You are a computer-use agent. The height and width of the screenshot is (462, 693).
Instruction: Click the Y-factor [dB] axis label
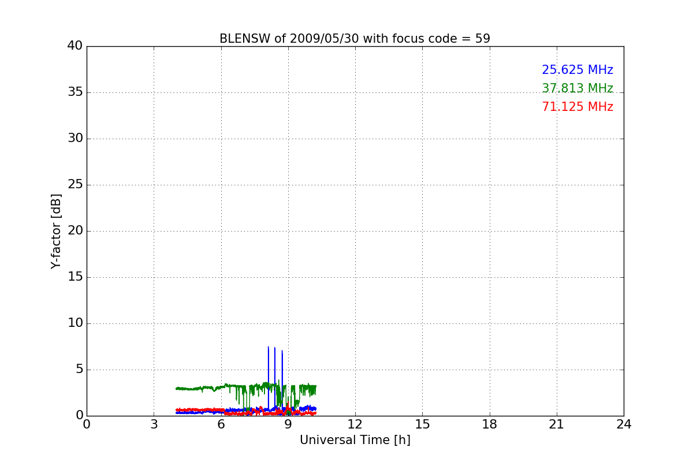point(56,231)
